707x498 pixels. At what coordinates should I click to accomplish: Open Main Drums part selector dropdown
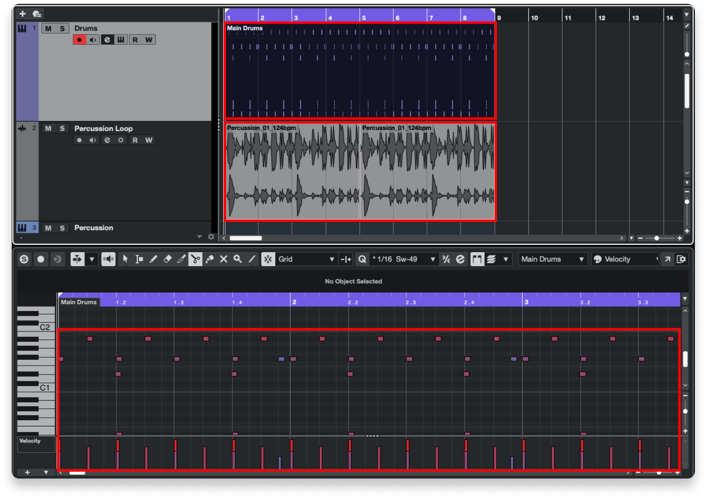click(553, 259)
